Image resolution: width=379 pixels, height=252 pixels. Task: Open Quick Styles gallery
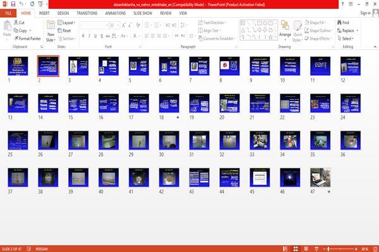[298, 32]
